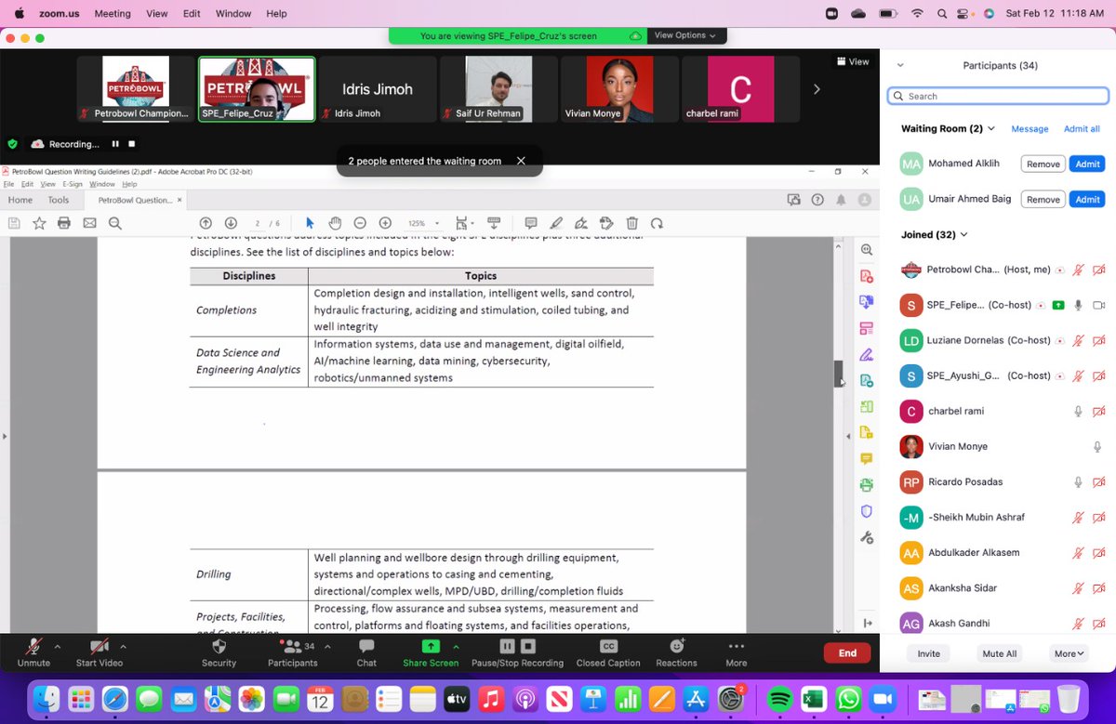Viewport: 1116px width, 724px height.
Task: Open the More dropdown in participants panel
Action: coord(1069,653)
